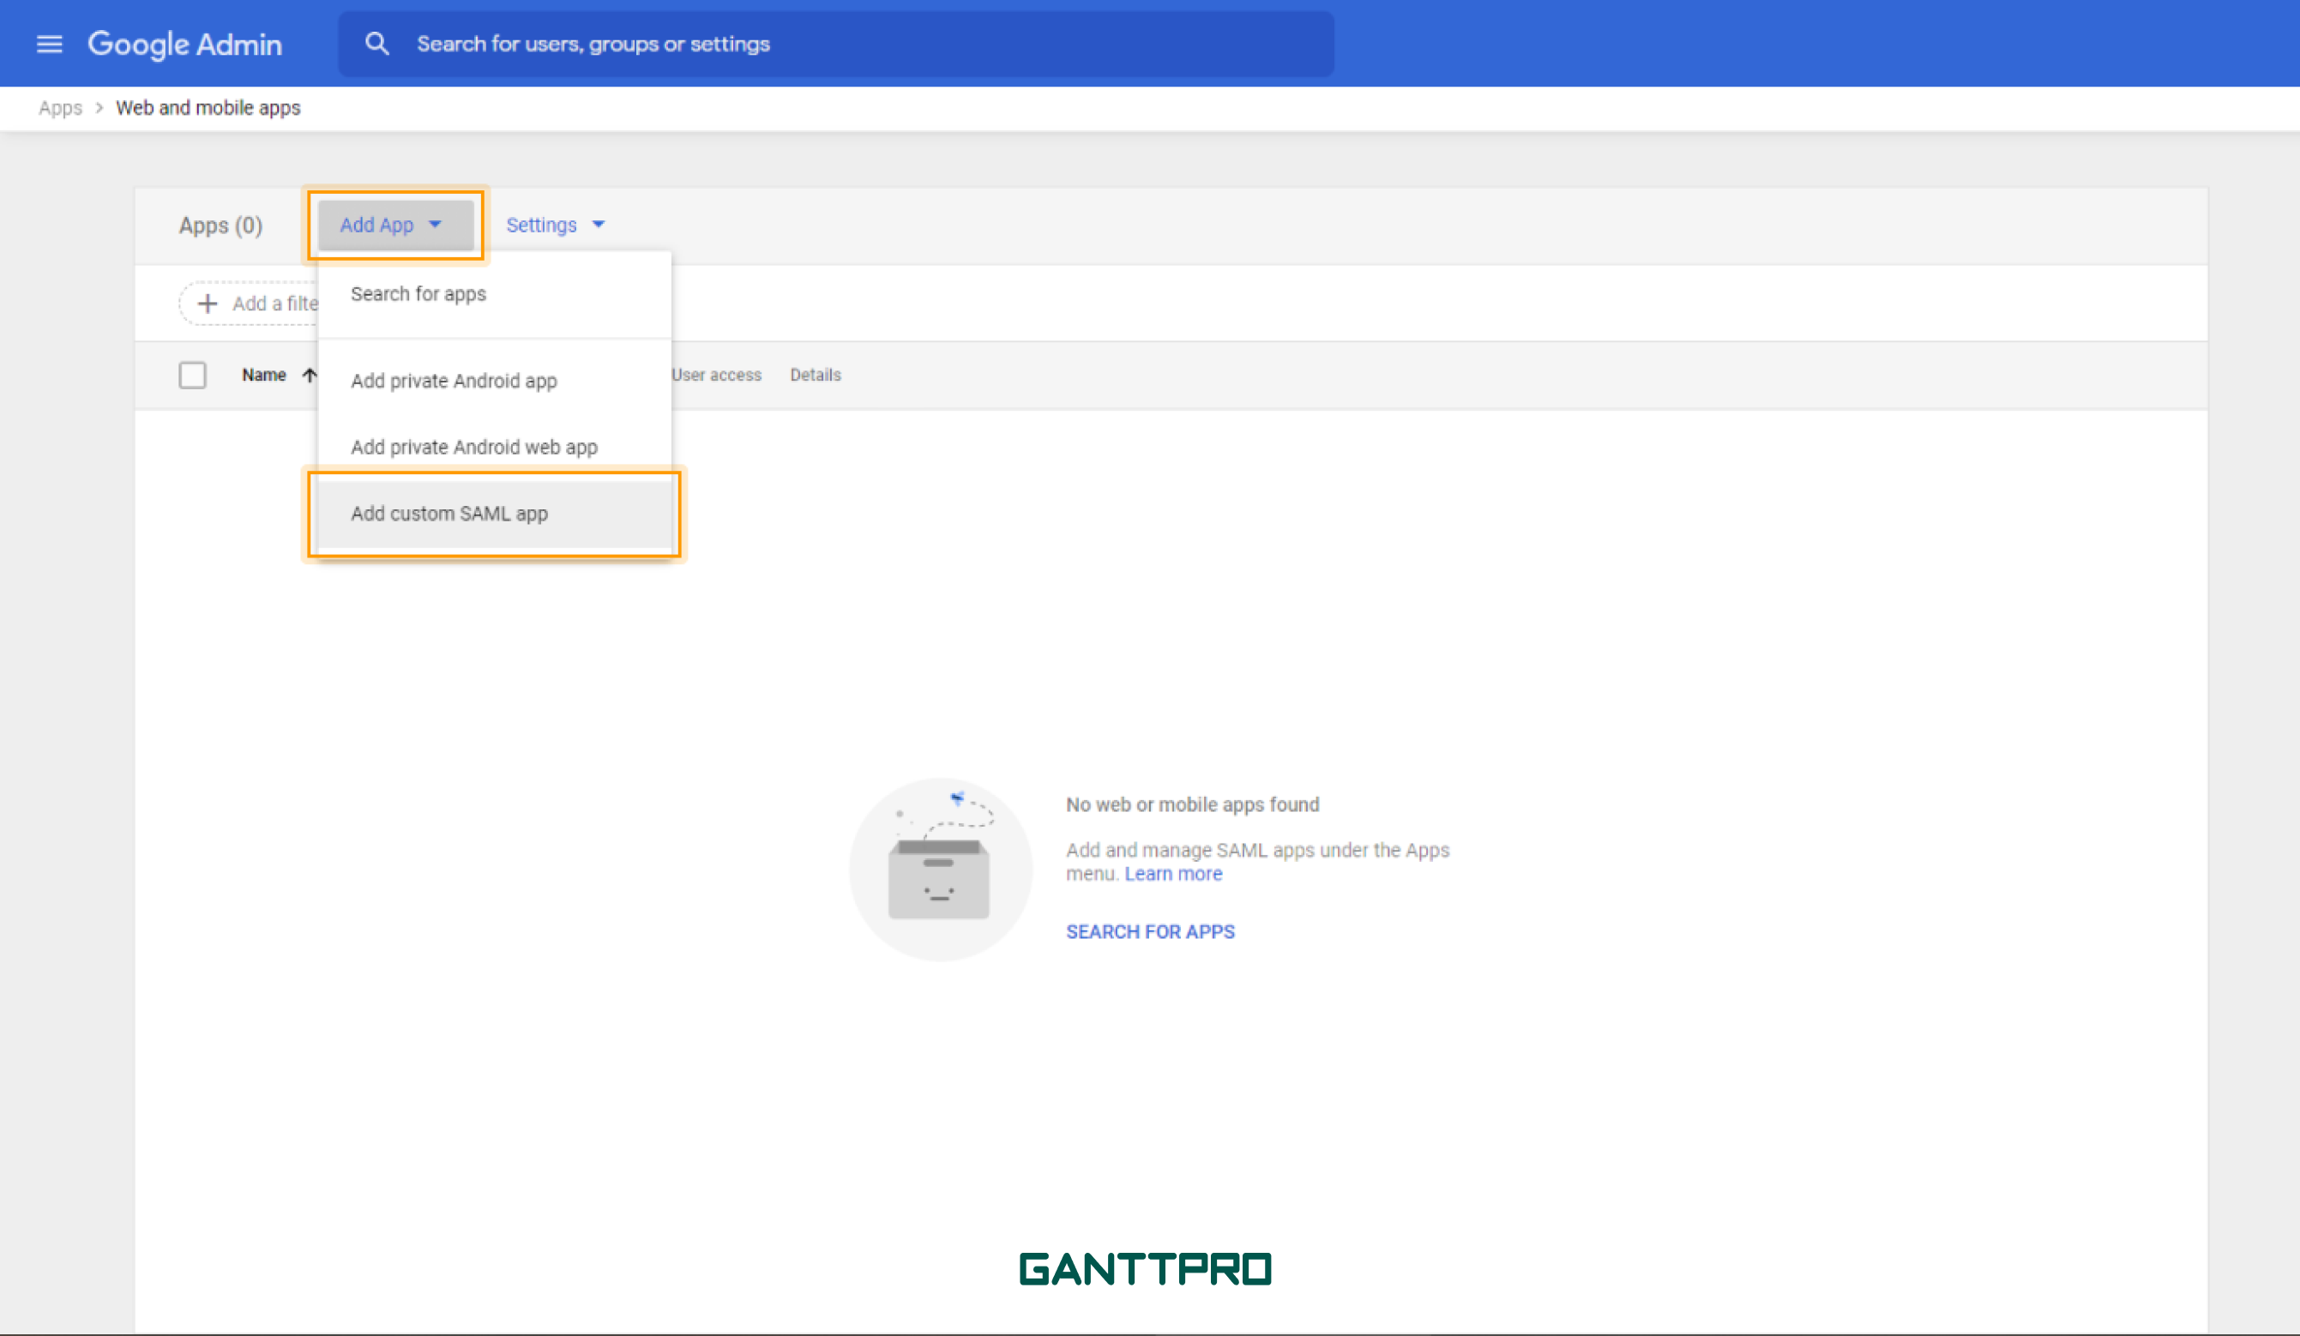Open the hamburger main menu

49,44
